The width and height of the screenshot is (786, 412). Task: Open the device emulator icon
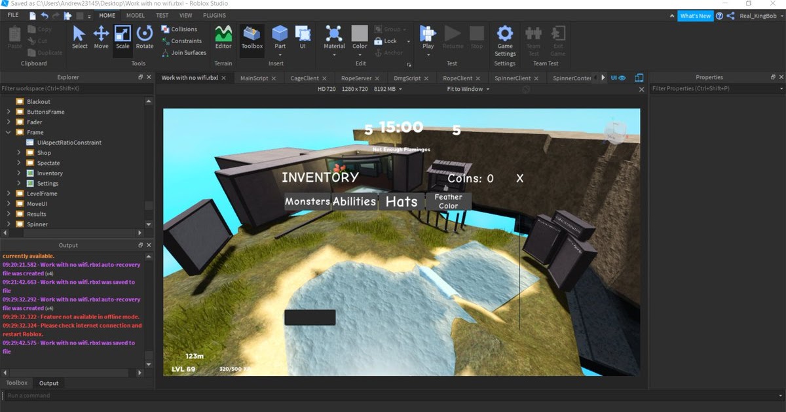[639, 78]
